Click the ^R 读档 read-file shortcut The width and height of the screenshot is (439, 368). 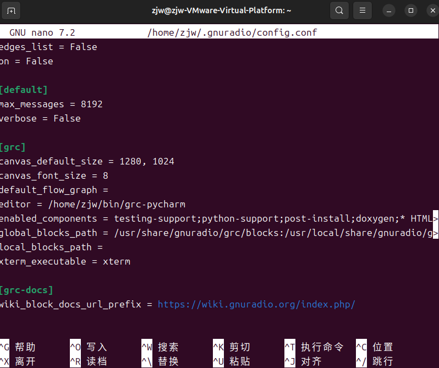[x=89, y=361]
